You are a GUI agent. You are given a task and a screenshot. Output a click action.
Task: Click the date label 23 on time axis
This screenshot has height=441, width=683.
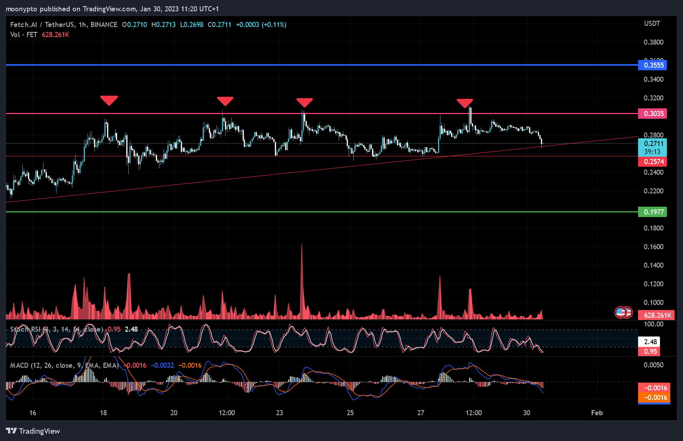coord(279,413)
